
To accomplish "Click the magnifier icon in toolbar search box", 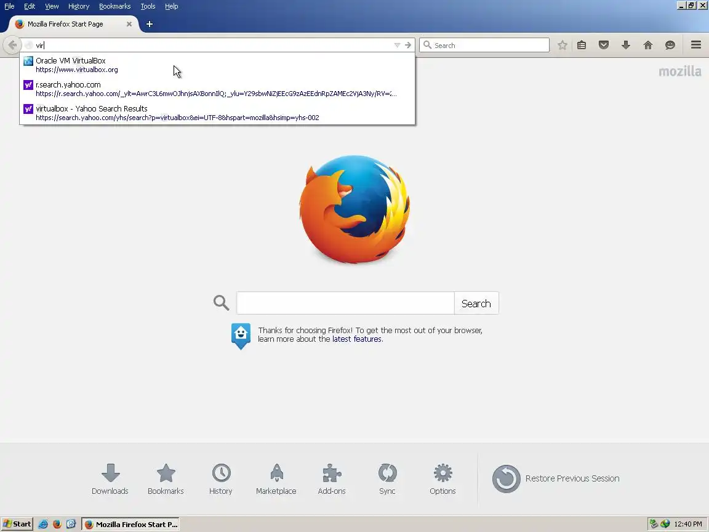I will click(x=427, y=45).
